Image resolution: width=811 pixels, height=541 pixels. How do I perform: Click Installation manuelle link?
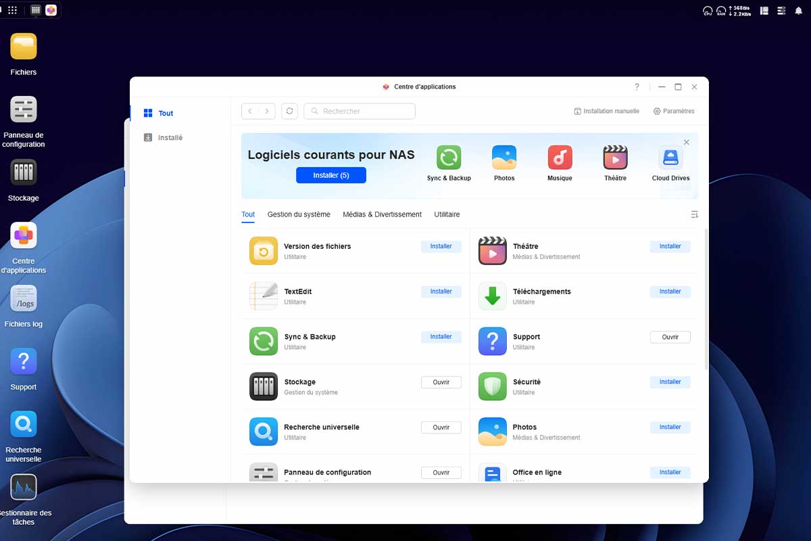(x=606, y=111)
